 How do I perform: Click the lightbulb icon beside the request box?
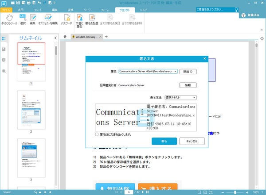click(x=236, y=9)
